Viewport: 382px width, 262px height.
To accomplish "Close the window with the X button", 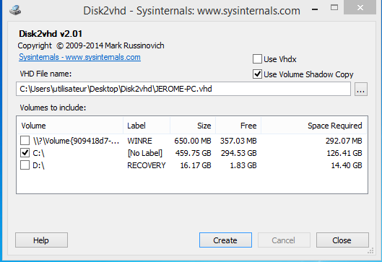I will [360, 8].
